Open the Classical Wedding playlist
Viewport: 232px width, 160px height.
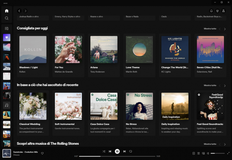coord(33,113)
